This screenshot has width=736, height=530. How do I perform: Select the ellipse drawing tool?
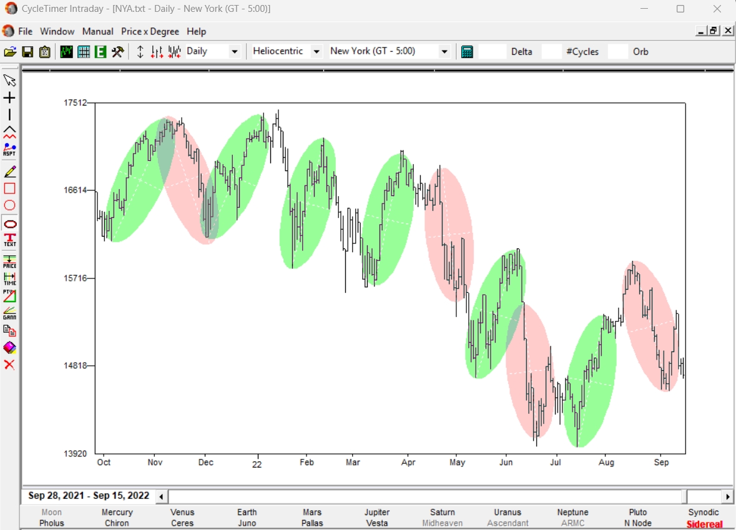(9, 224)
